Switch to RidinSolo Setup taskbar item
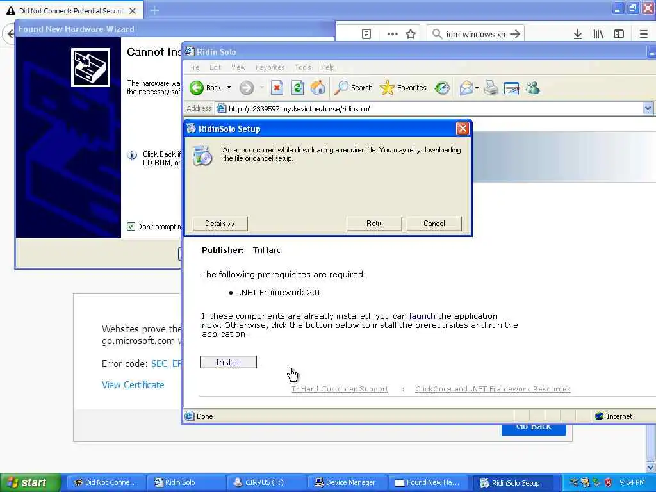The width and height of the screenshot is (656, 492). tap(512, 482)
